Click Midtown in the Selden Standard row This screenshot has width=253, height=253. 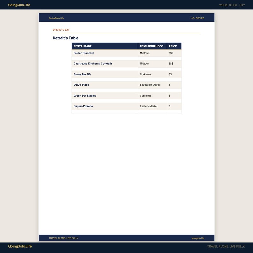tap(145, 53)
